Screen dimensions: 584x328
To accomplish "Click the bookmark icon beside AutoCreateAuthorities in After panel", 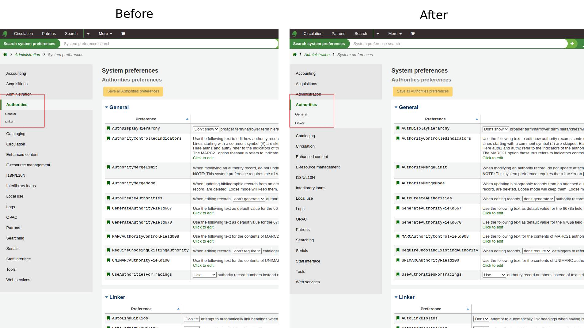I will [398, 198].
